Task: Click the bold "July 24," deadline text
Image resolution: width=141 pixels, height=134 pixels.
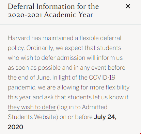Action: [105, 117]
